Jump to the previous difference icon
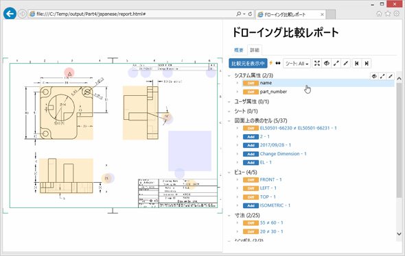The height and width of the screenshot is (256, 405). tap(357, 64)
